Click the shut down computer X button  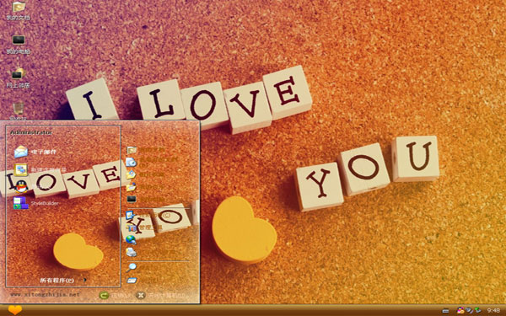coord(141,295)
